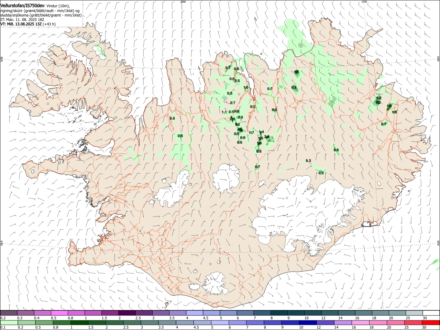
Task: Select the lavender swatch labeled 4 in top legend
Action: point(194,313)
